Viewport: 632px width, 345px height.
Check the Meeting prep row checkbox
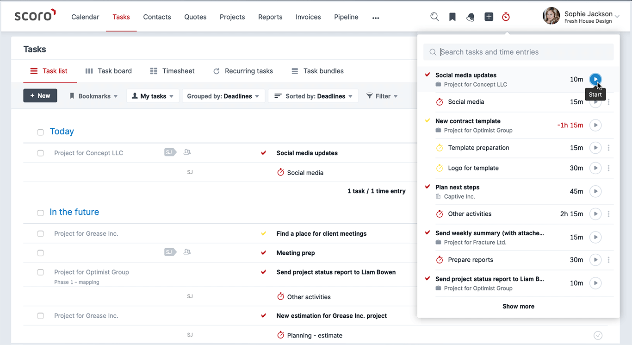[41, 253]
